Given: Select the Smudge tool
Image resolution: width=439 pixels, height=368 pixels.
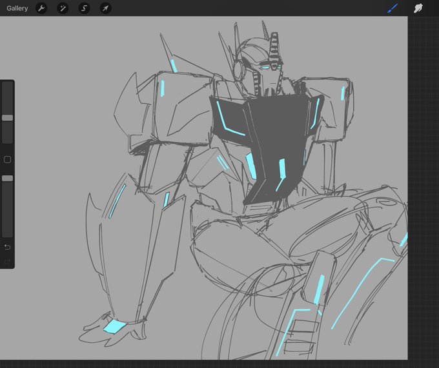Looking at the screenshot, I should [418, 8].
